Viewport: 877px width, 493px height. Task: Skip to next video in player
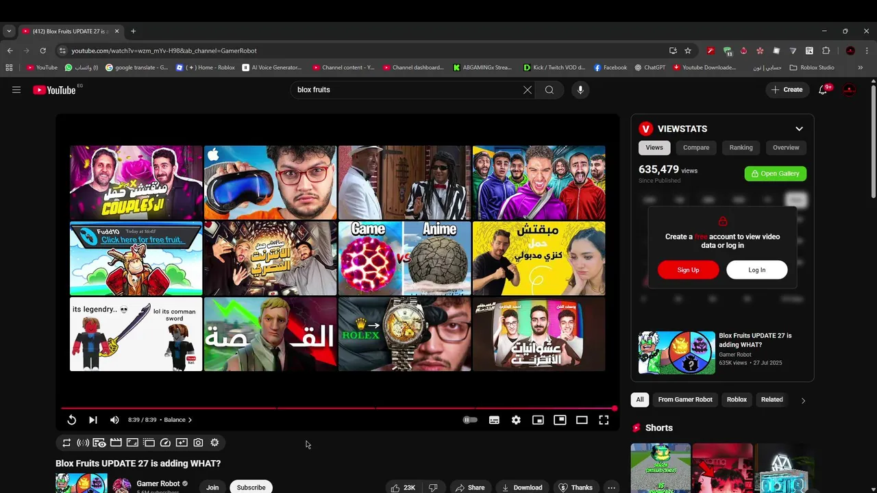[93, 420]
